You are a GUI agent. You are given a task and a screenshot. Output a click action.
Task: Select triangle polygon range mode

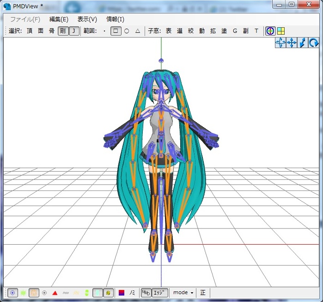(138, 31)
